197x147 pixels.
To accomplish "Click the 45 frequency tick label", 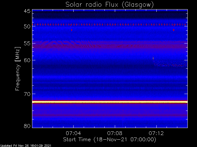I will pyautogui.click(x=27, y=11).
